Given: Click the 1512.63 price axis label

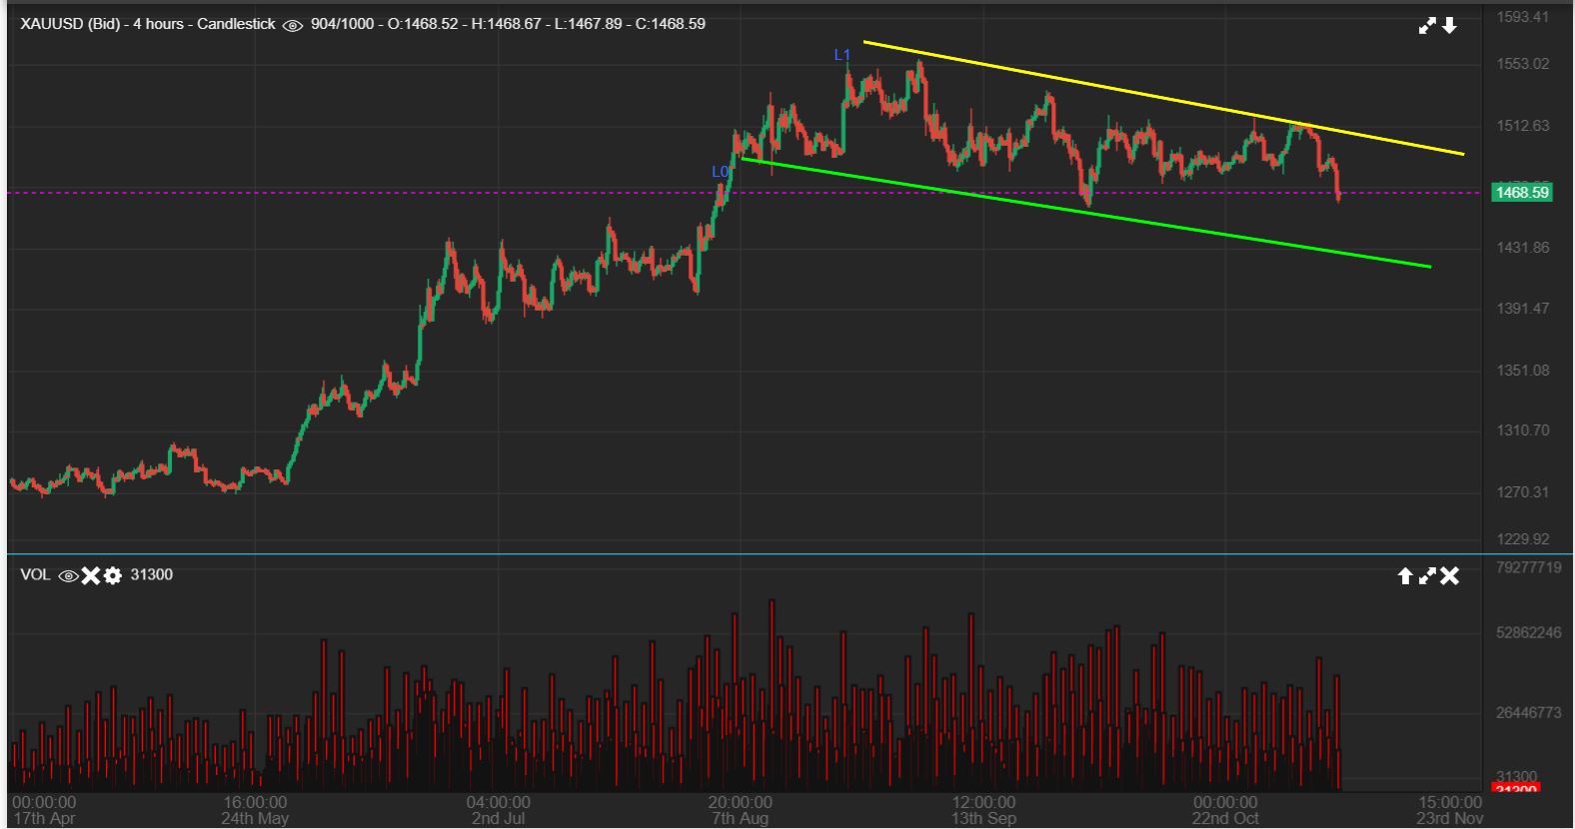Looking at the screenshot, I should pos(1523,126).
